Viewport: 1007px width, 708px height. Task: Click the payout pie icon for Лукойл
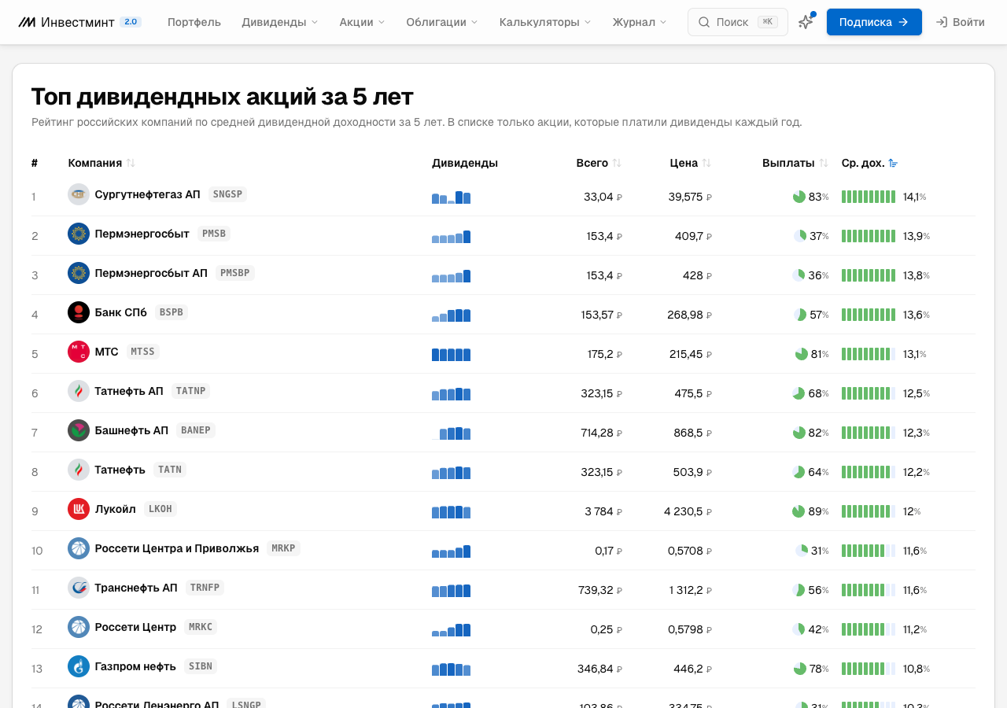pyautogui.click(x=799, y=511)
